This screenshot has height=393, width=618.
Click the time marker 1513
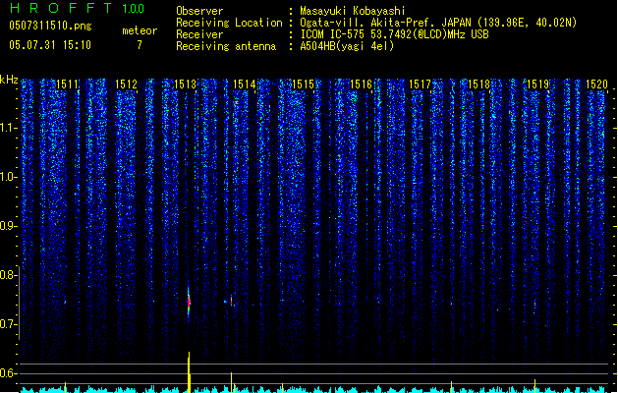click(185, 84)
